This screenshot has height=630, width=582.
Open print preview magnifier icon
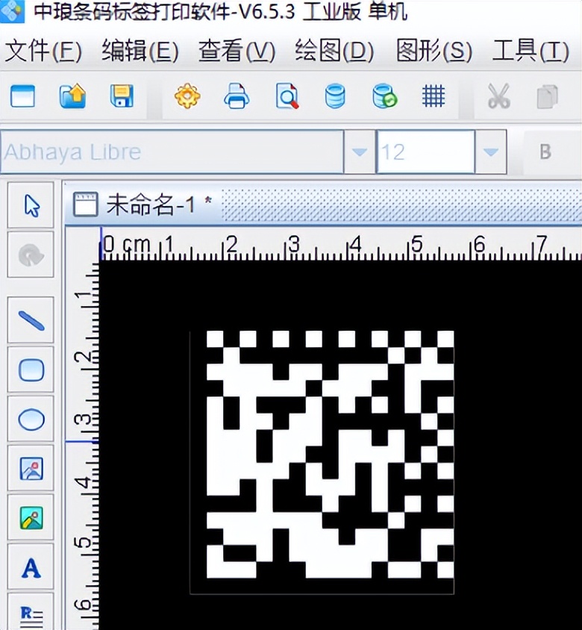[x=287, y=96]
